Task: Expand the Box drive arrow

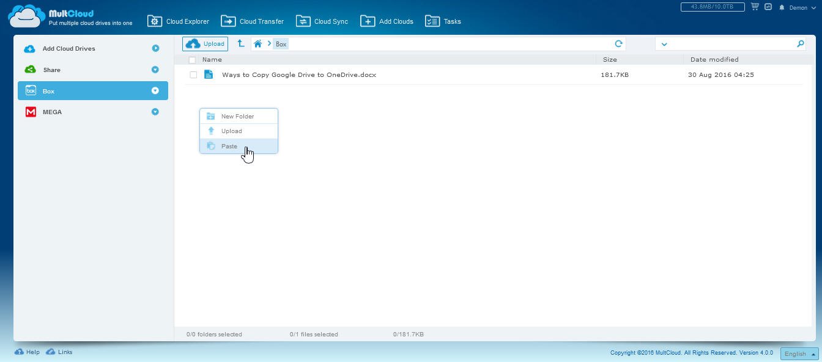Action: 155,91
